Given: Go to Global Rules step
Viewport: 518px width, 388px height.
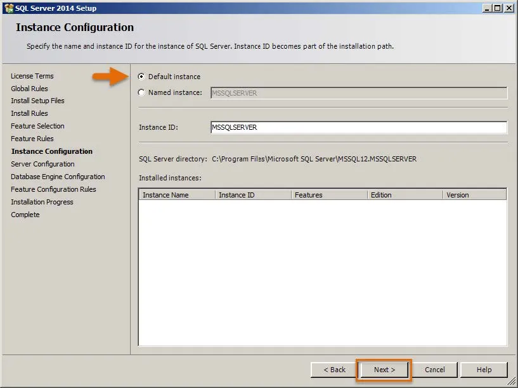Looking at the screenshot, I should tap(29, 89).
